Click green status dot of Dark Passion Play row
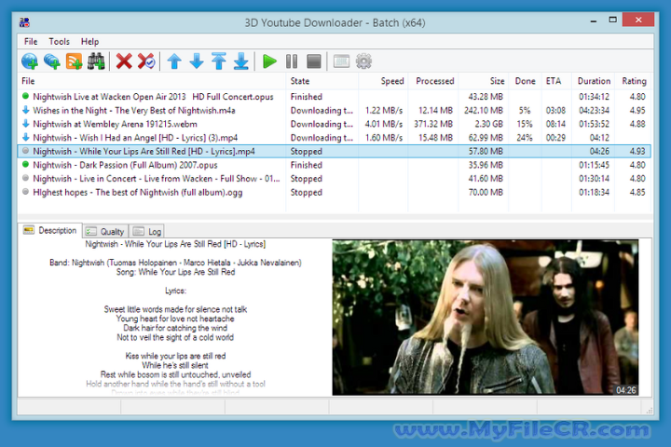The width and height of the screenshot is (671, 447). [x=26, y=164]
